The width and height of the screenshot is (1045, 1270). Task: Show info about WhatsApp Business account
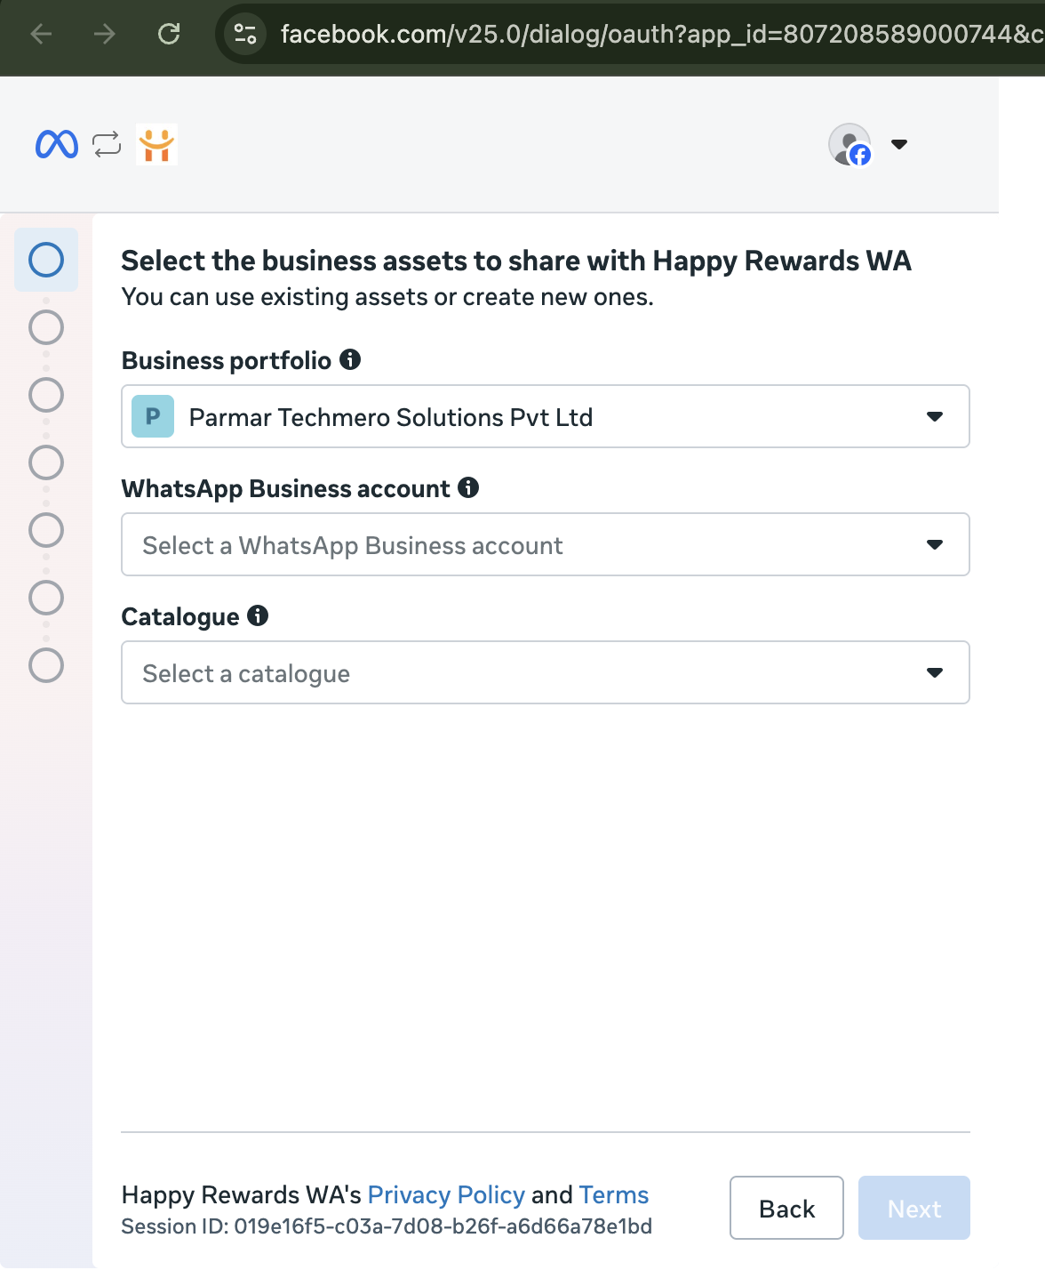pyautogui.click(x=468, y=487)
